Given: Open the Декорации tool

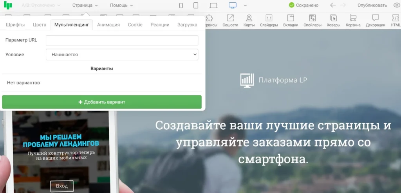Looking at the screenshot, I should pyautogui.click(x=376, y=21).
